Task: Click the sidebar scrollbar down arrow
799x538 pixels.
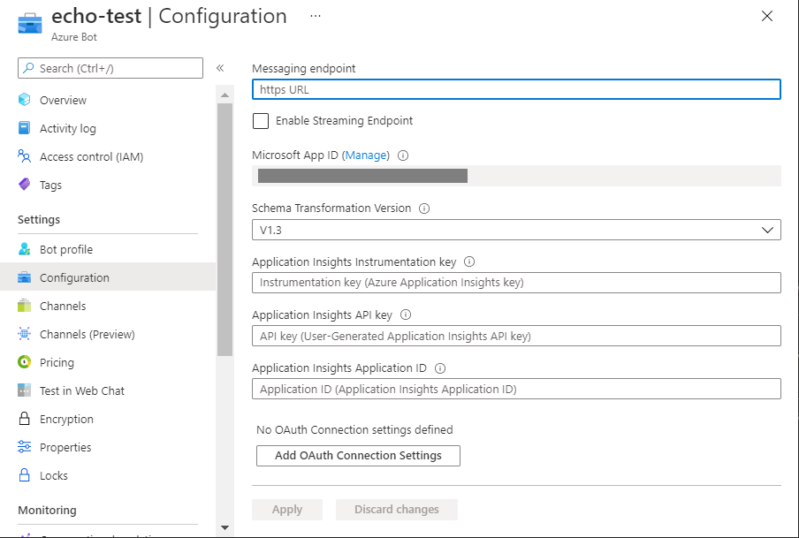Action: click(224, 527)
